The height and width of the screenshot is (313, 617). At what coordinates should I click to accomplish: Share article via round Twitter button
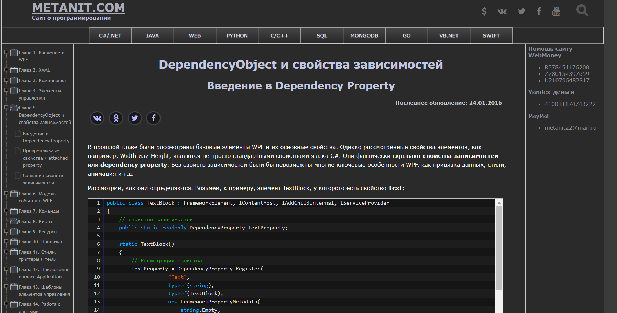tap(135, 118)
